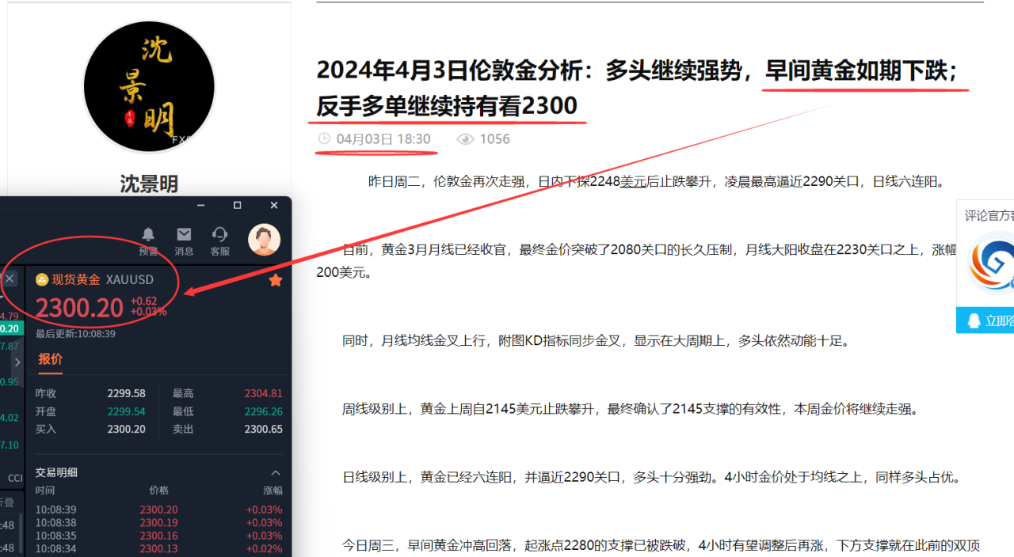Image resolution: width=1014 pixels, height=557 pixels.
Task: Click the paragraph starting 昨日周二，伦敦金再次走强
Action: click(x=658, y=181)
